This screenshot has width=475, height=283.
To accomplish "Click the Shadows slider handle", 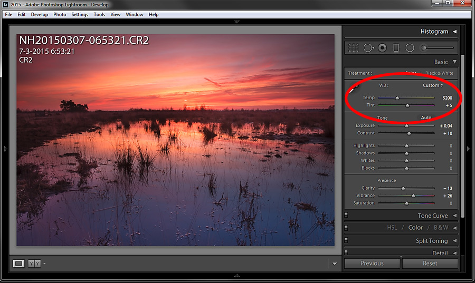I will [x=406, y=153].
